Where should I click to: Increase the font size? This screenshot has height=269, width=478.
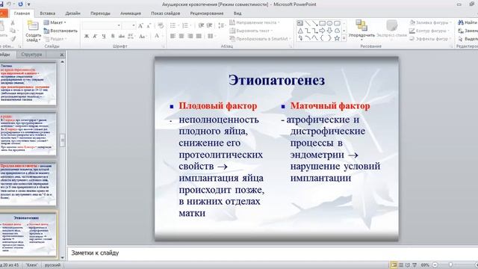coord(140,26)
